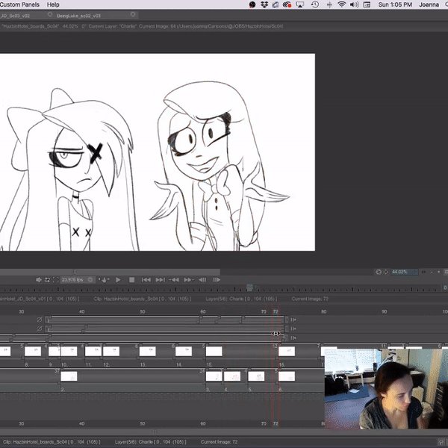This screenshot has width=448, height=448.
Task: Select lower layer thumbnail labeled 2
Action: (69, 376)
